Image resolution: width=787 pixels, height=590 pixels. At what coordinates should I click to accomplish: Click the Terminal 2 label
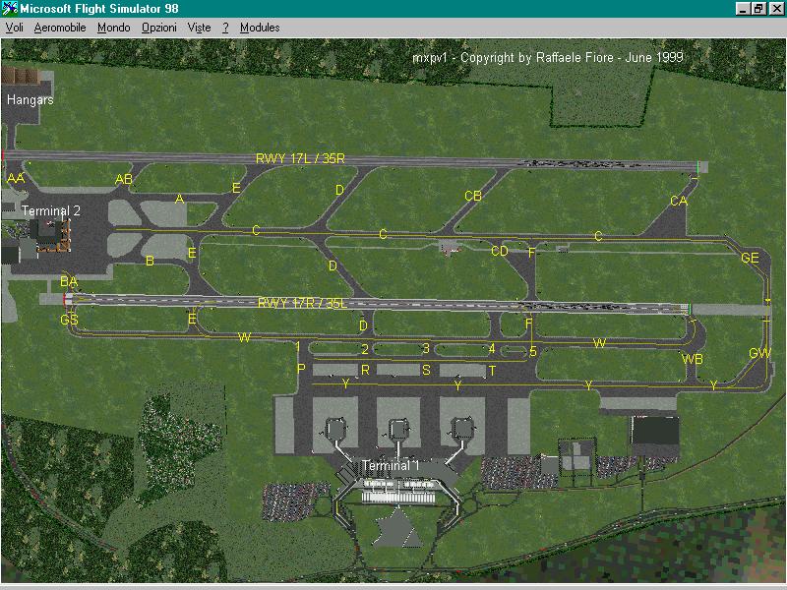click(x=51, y=210)
